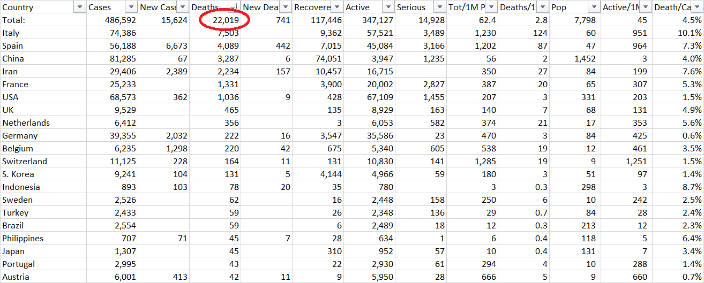Select the 'Italy' country cell
The height and width of the screenshot is (283, 704).
pyautogui.click(x=43, y=33)
